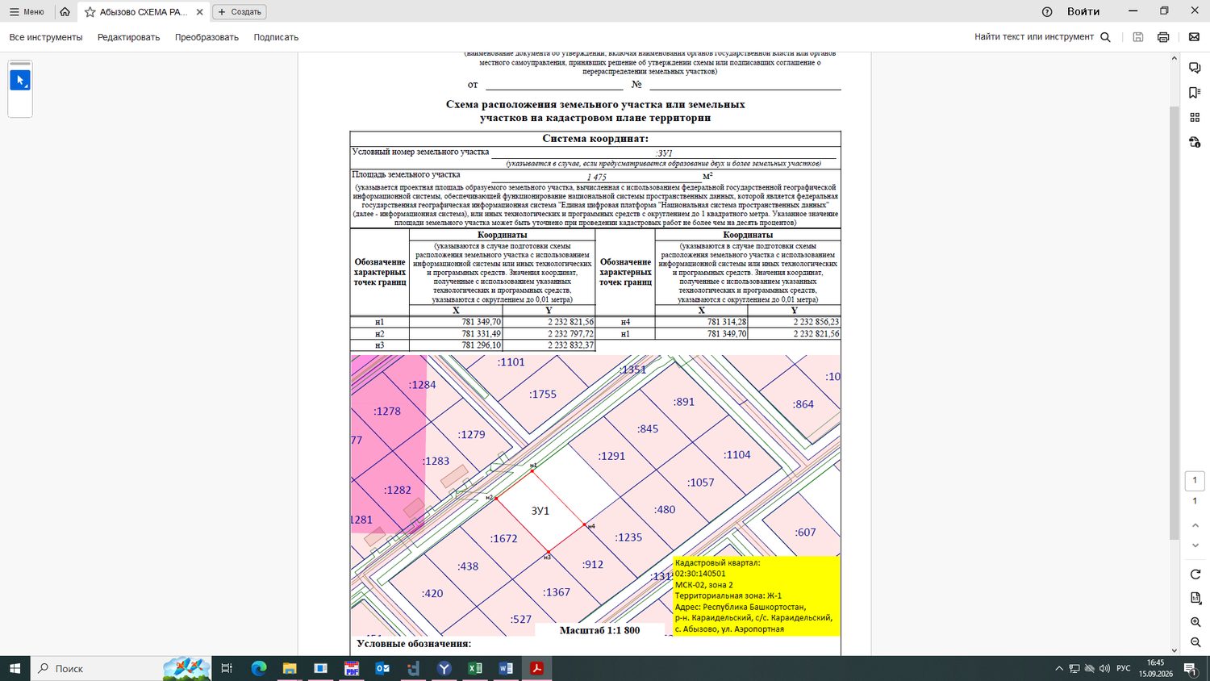Open the Преобразовать menu
The width and height of the screenshot is (1210, 681).
coord(207,37)
